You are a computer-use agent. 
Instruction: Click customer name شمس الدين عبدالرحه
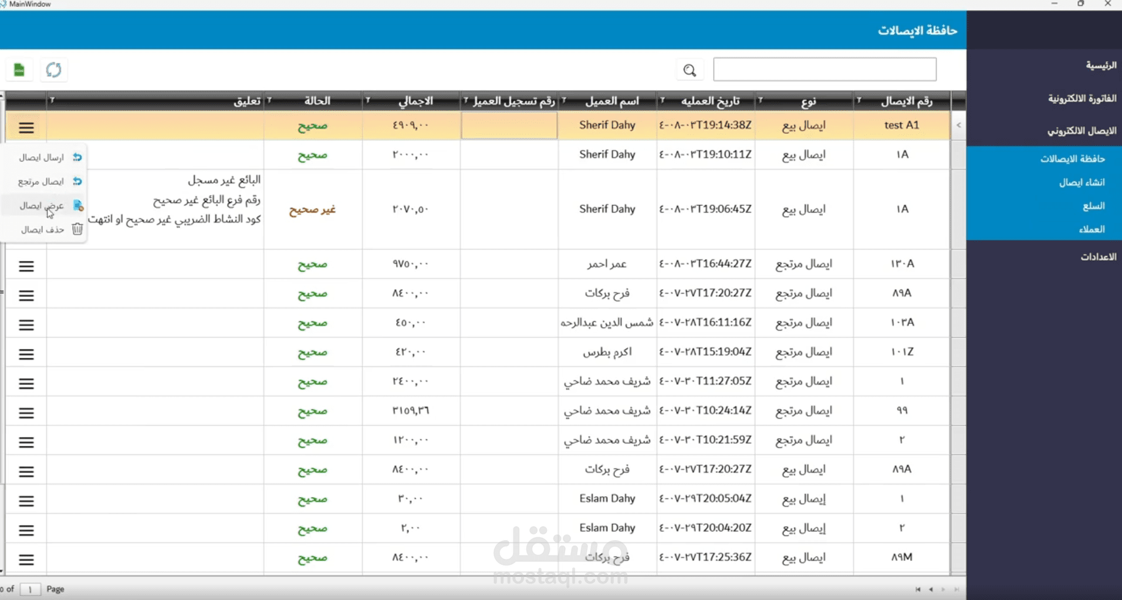point(607,323)
